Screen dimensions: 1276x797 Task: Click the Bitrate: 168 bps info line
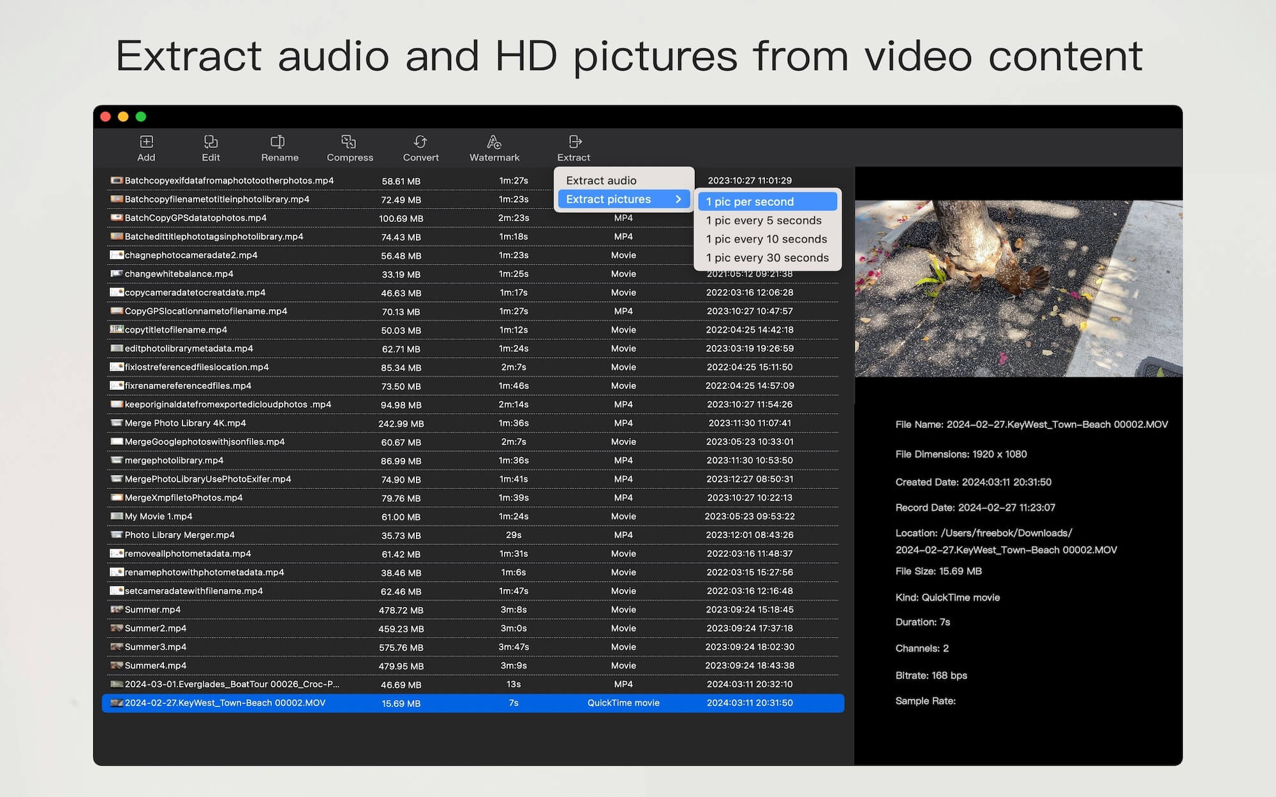[931, 675]
